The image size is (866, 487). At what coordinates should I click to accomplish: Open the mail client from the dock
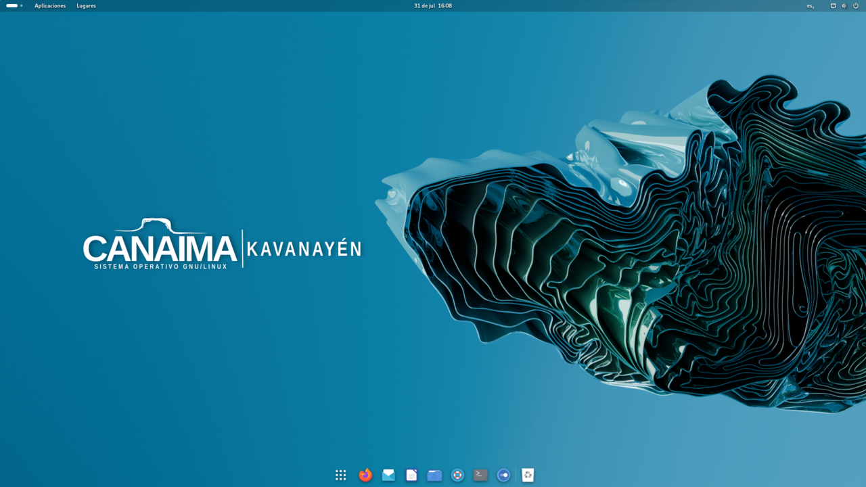tap(388, 475)
